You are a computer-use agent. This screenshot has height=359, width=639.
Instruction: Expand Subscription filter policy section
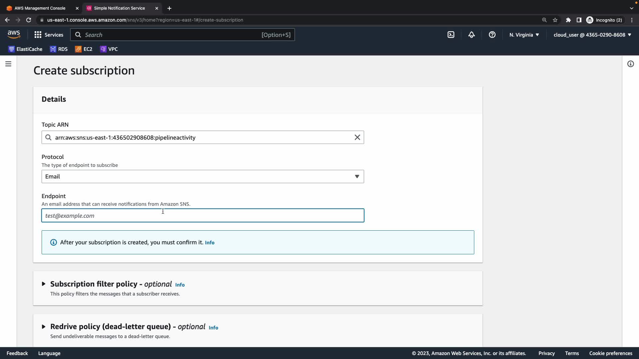44,284
